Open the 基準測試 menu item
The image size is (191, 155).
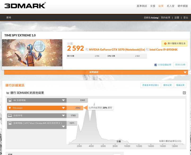pos(142,6)
